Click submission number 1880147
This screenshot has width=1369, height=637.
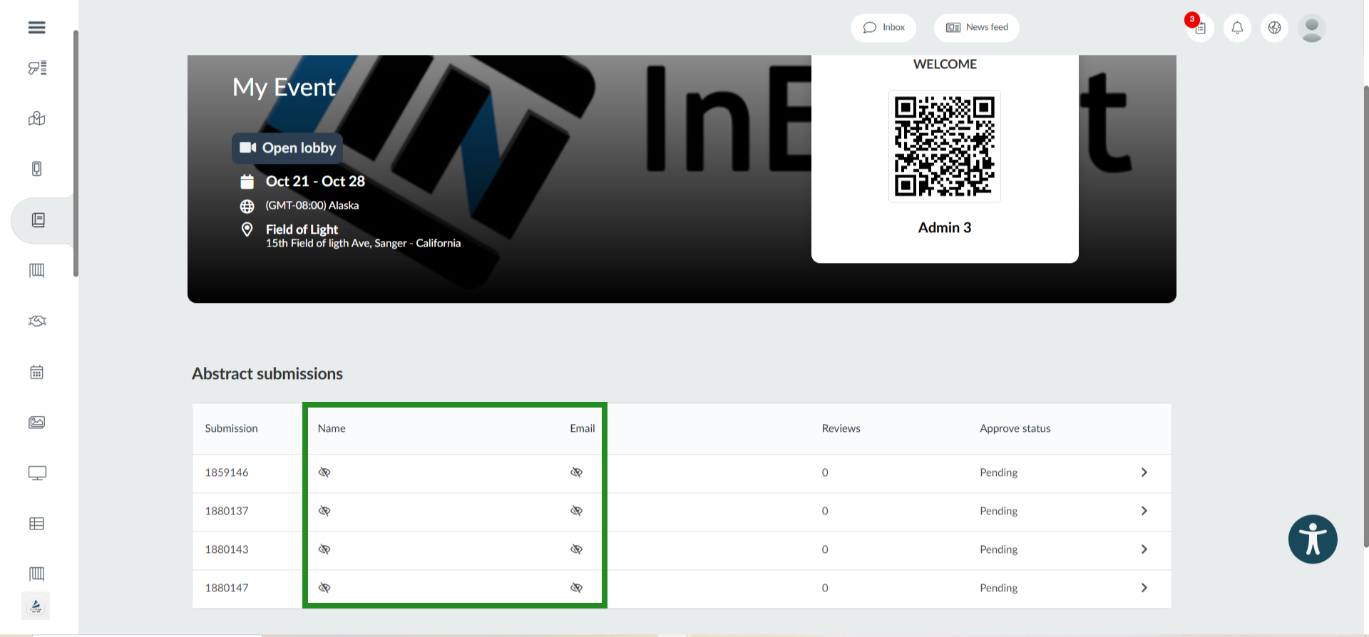[227, 588]
